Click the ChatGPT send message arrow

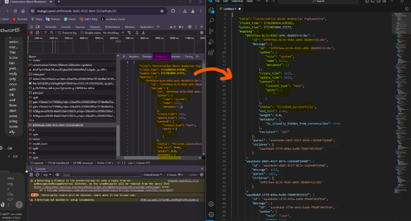[19, 204]
